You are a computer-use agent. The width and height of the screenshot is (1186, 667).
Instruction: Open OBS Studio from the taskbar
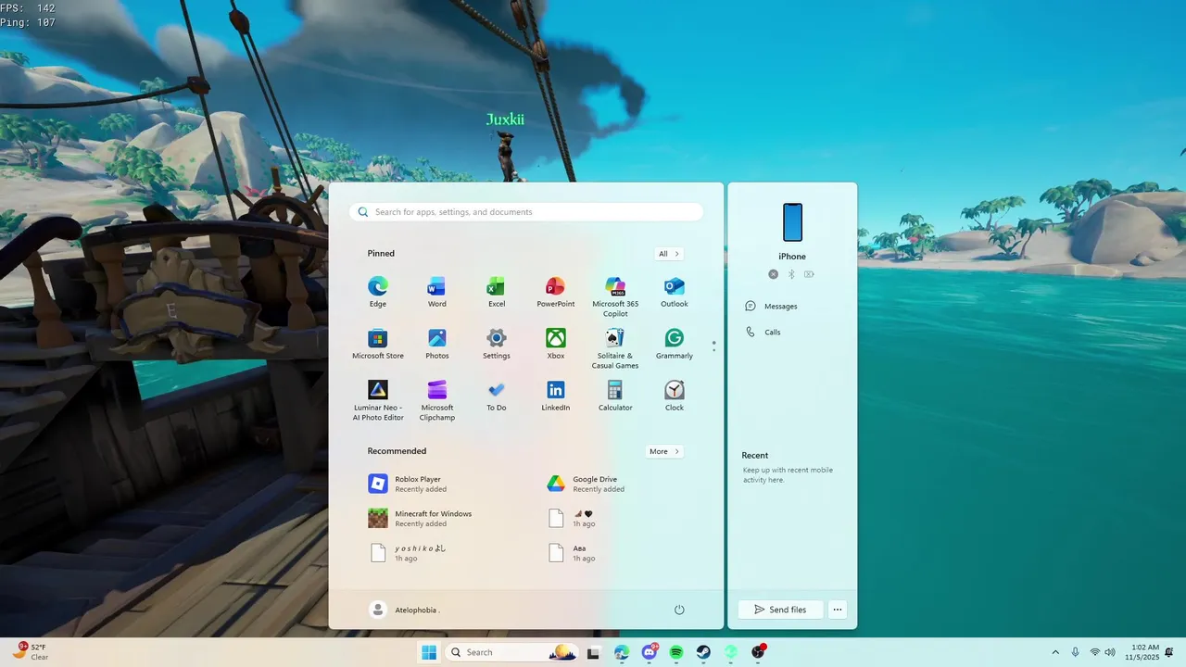pos(759,652)
